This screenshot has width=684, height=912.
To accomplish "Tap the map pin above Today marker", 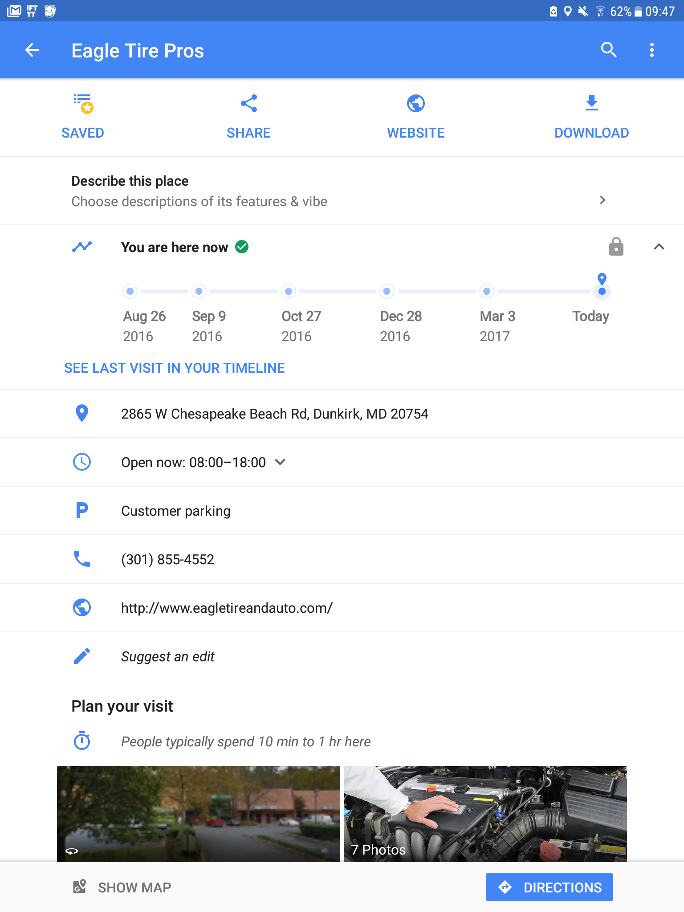I will tap(602, 279).
